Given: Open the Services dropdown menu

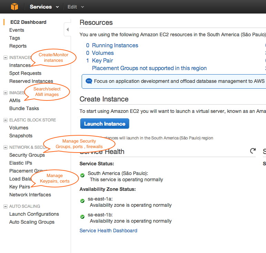Looking at the screenshot, I should [44, 7].
